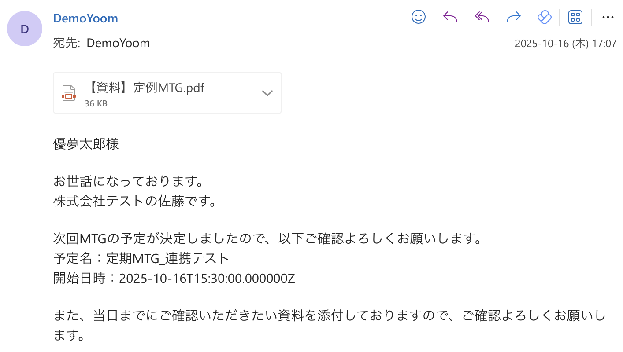The image size is (623, 352).
Task: Click the Reply arrow icon
Action: coord(450,17)
